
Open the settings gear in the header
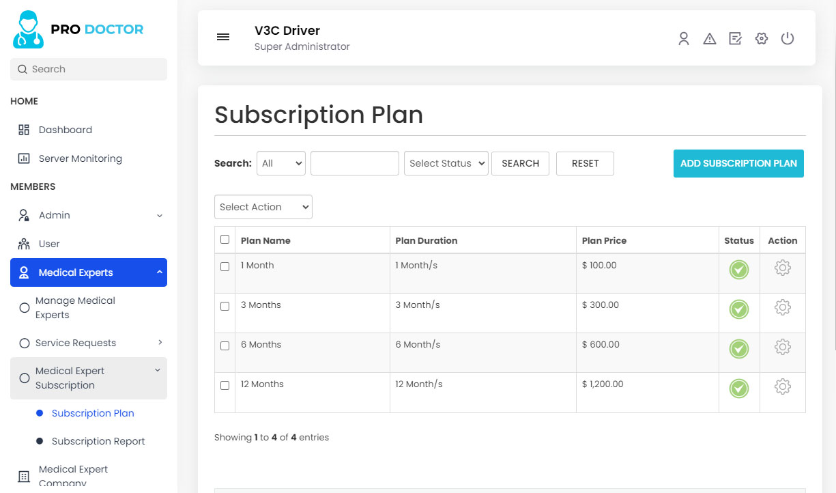761,38
